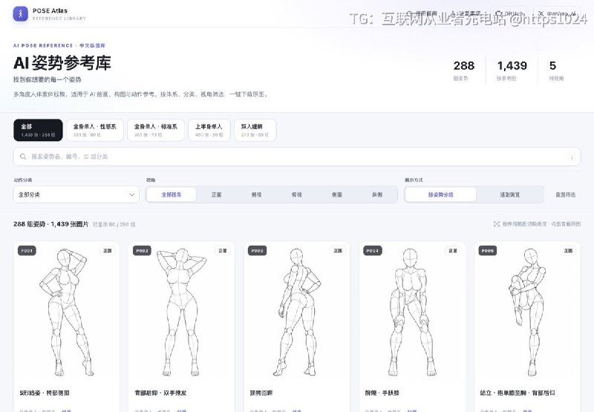This screenshot has width=594, height=412.
Task: Click the 正面 tag on card P005
Action: pos(568,251)
